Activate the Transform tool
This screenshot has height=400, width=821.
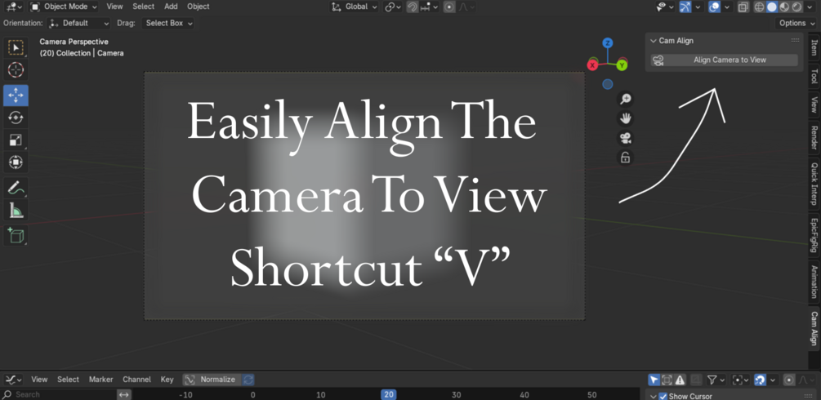click(16, 162)
